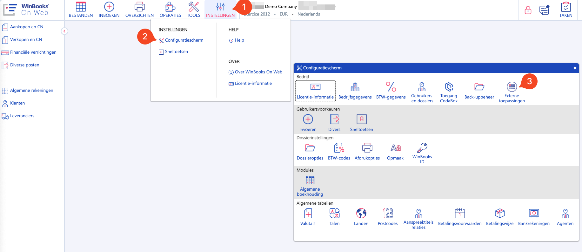Open Licentie-informatie icon in Configuratiescherm
The width and height of the screenshot is (582, 252).
pos(315,91)
